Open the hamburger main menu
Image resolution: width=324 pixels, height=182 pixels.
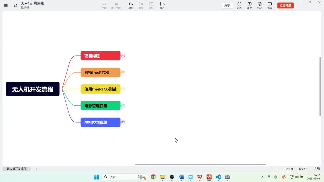(x=6, y=5)
